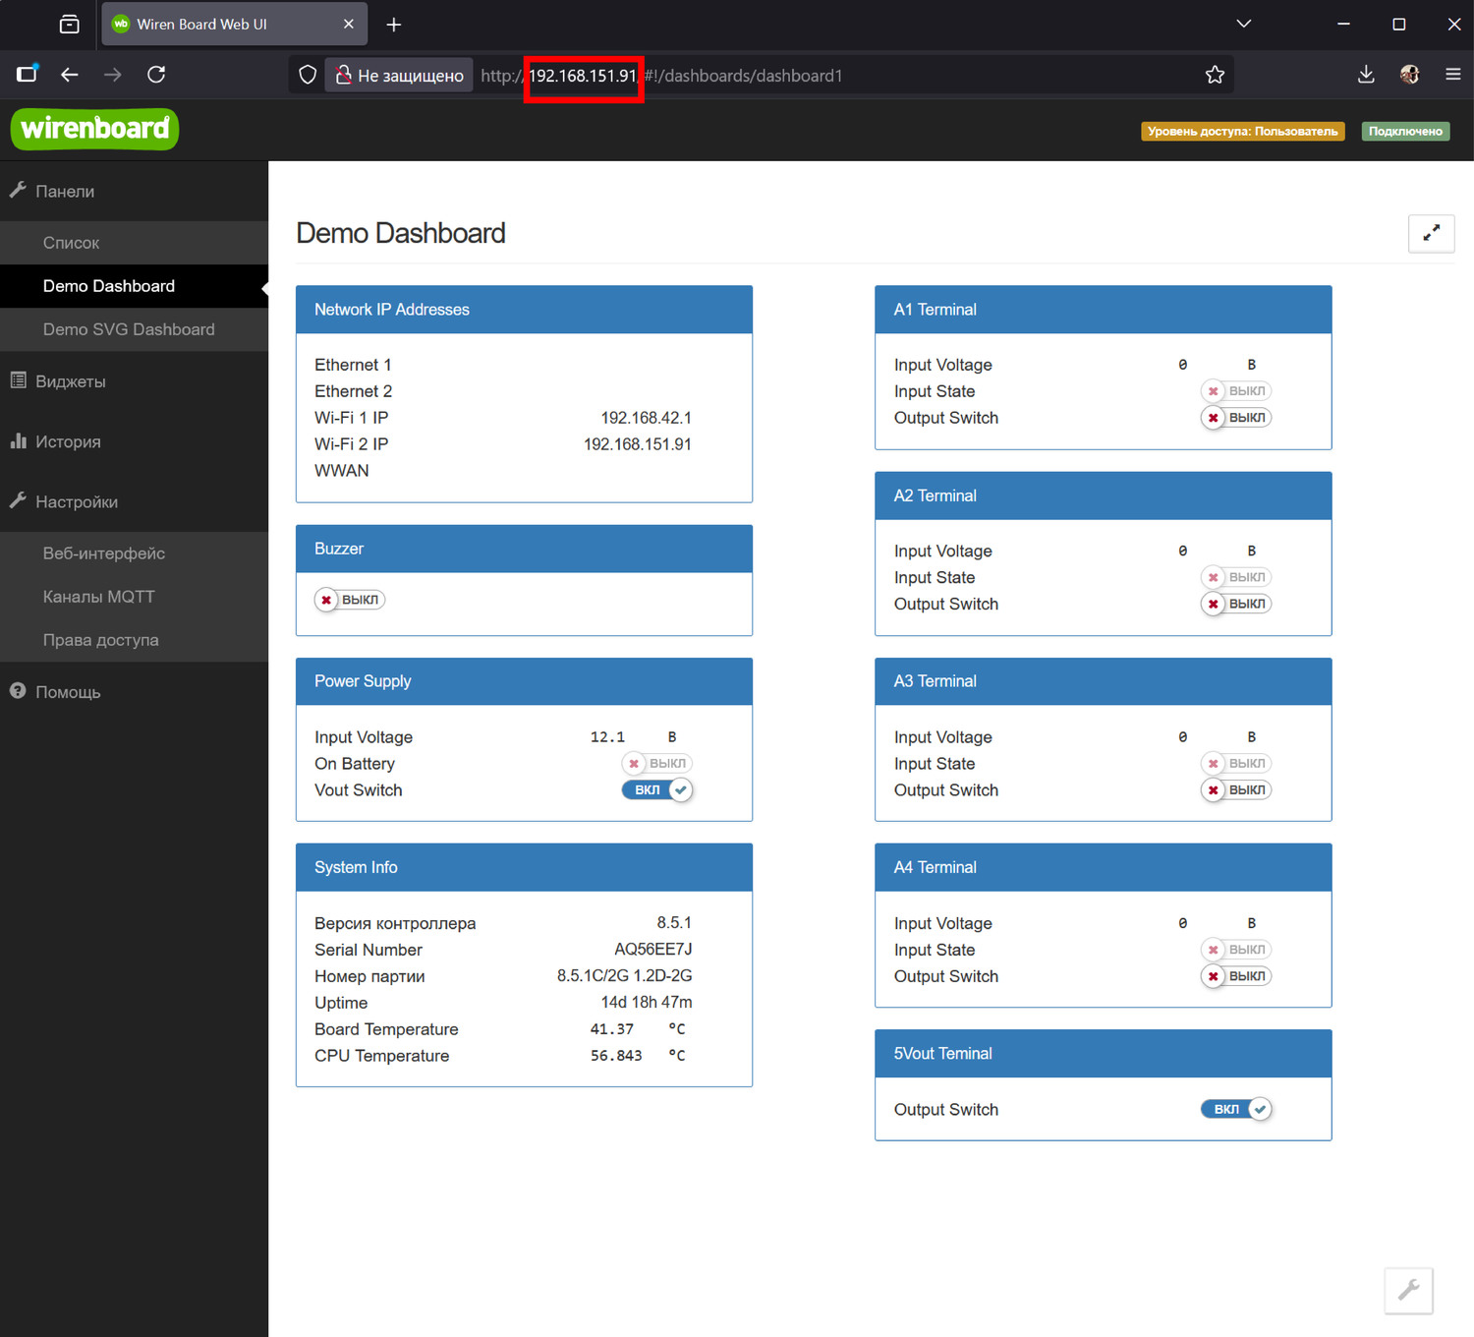Open the Каналы MQTT settings link
1474x1337 pixels.
[x=99, y=597]
